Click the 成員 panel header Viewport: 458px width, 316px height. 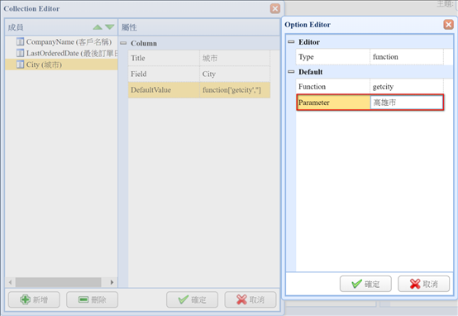point(61,27)
